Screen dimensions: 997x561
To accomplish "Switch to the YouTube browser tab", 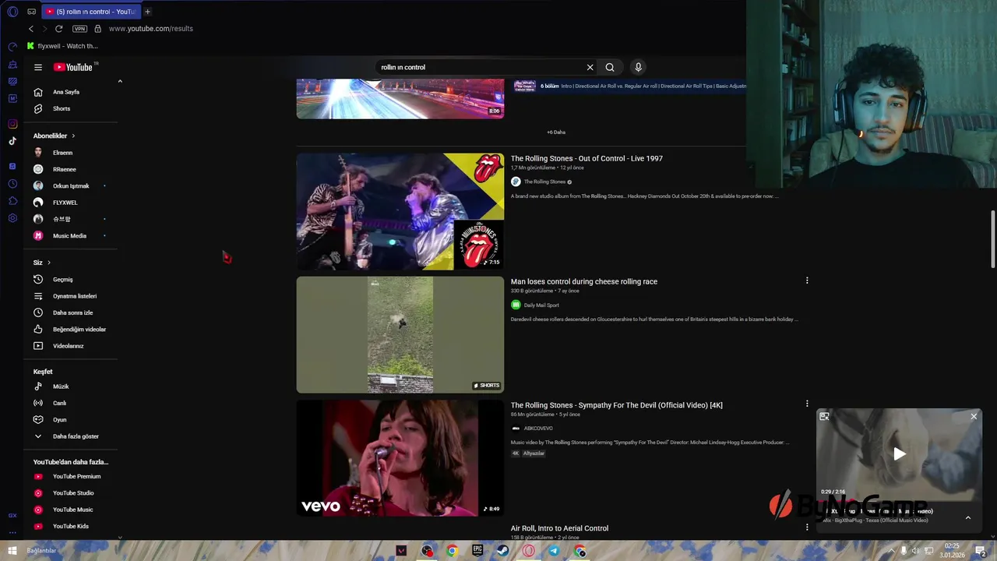I will (x=90, y=12).
